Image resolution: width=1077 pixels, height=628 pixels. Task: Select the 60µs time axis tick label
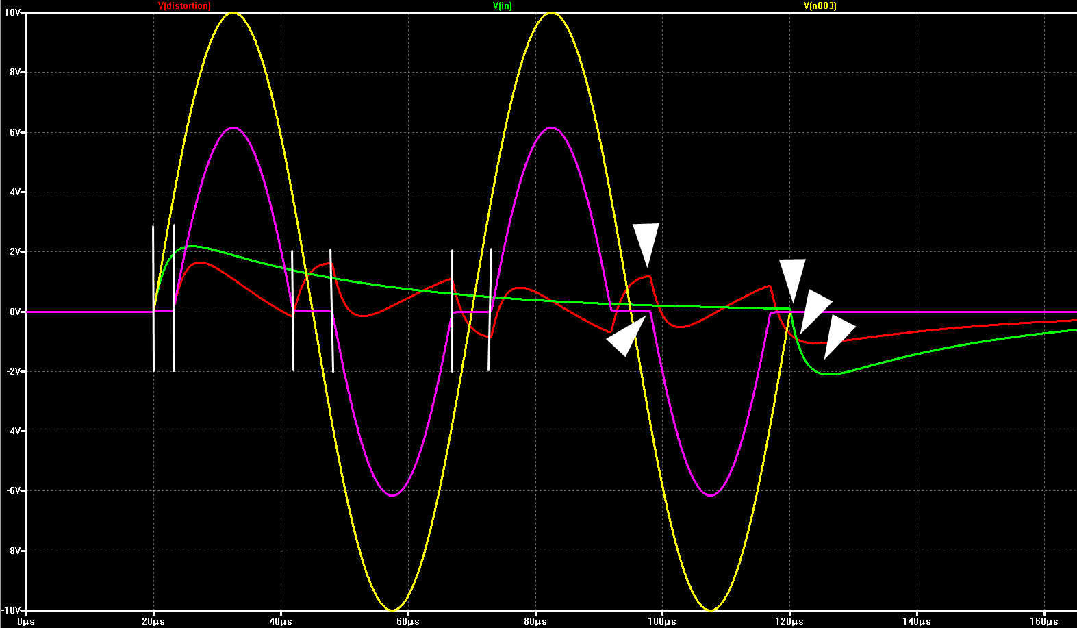point(408,622)
